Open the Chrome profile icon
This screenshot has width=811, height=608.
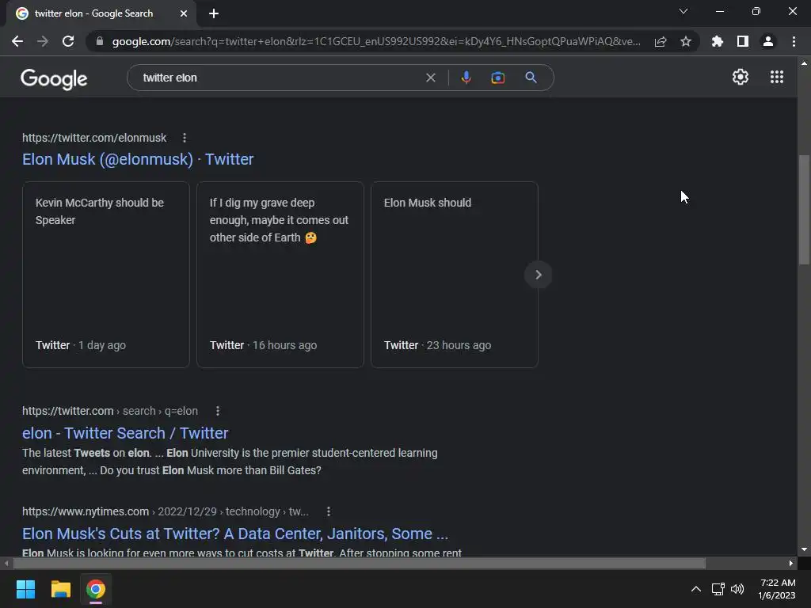point(768,41)
